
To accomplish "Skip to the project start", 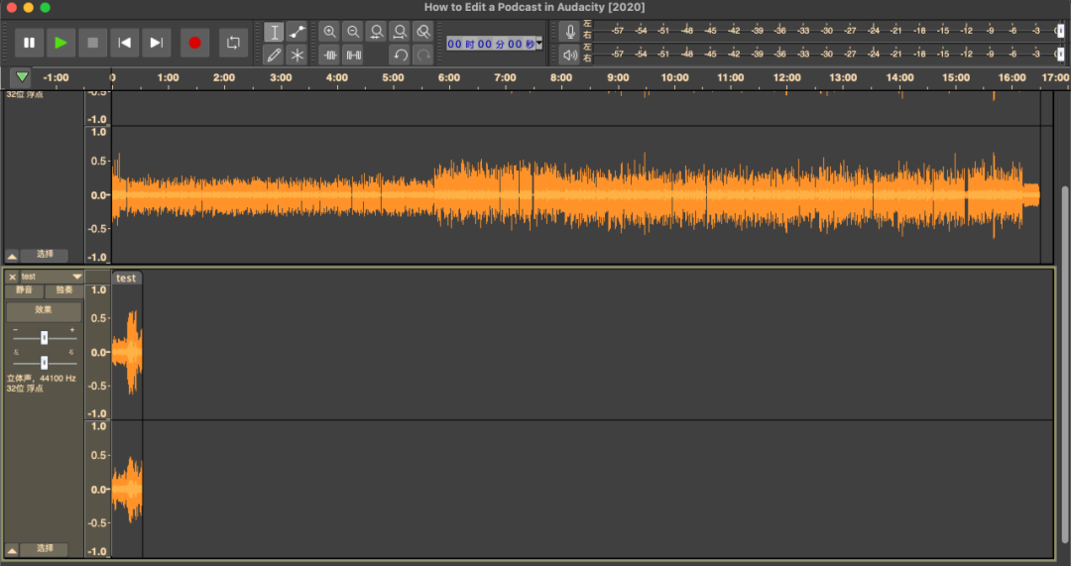I will coord(124,43).
